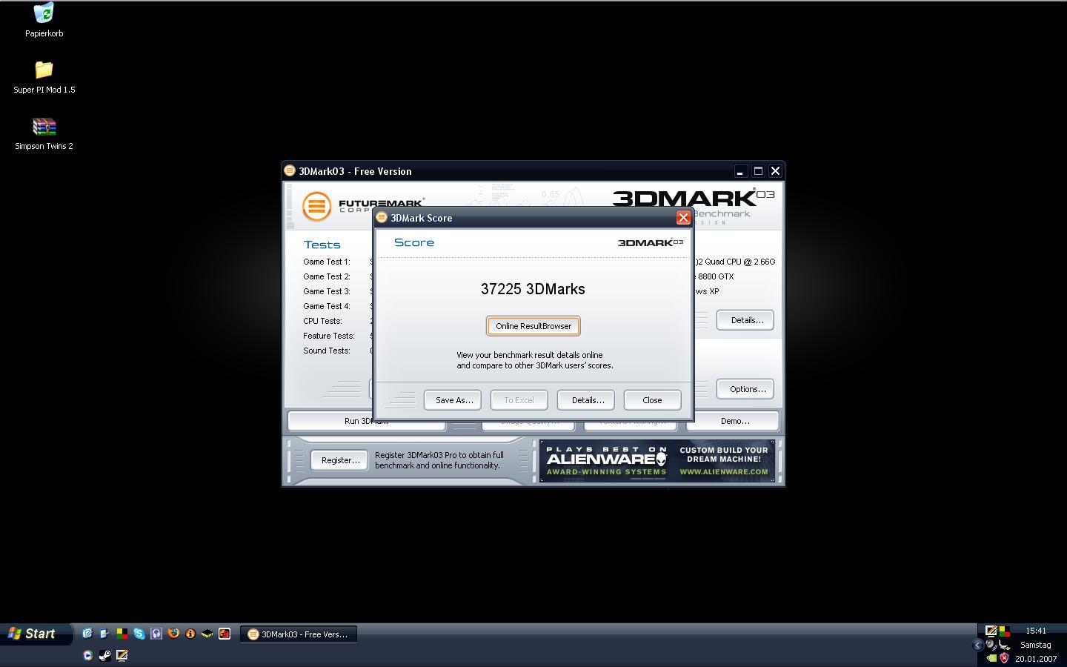The height and width of the screenshot is (667, 1067).
Task: Select the Super PI Mod 1.5 folder
Action: [44, 70]
